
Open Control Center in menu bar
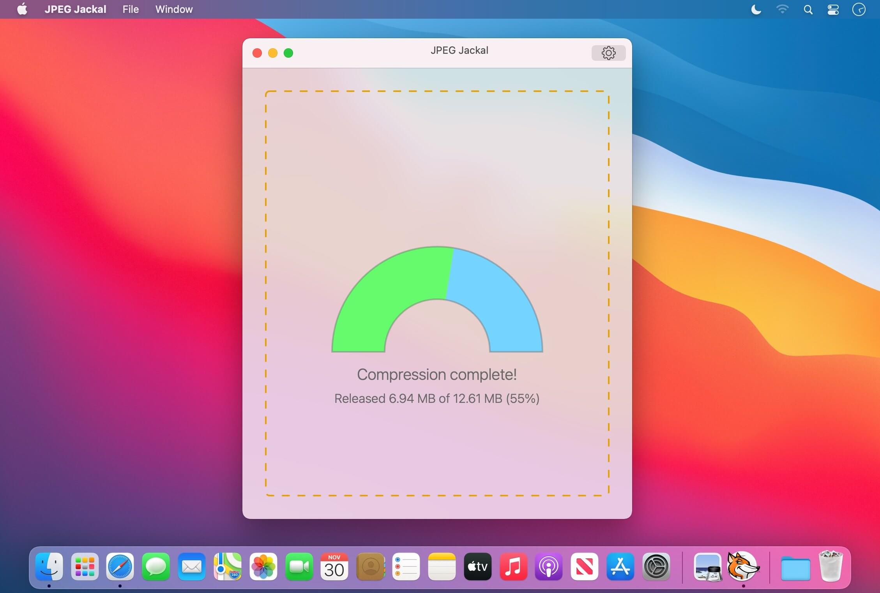(833, 9)
